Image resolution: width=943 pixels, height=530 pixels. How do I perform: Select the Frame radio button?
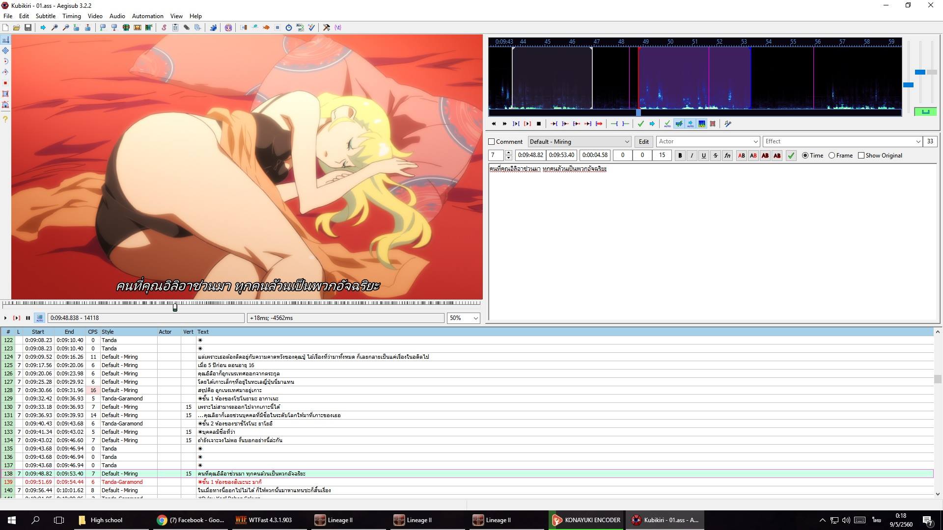[832, 156]
